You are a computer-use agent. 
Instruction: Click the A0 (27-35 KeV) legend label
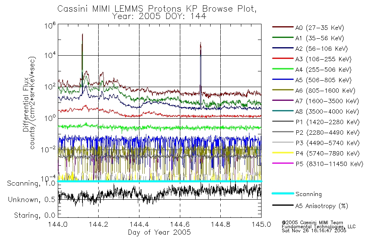pos(319,27)
